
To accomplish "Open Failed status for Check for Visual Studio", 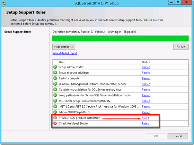I will pos(145,124).
